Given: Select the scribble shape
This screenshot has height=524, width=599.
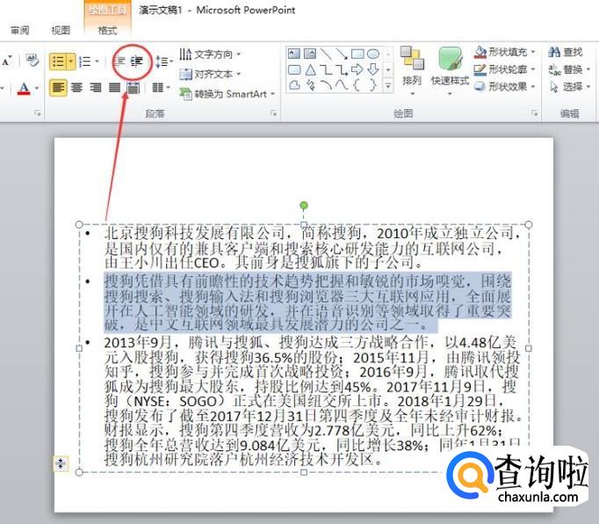Looking at the screenshot, I should [x=311, y=85].
